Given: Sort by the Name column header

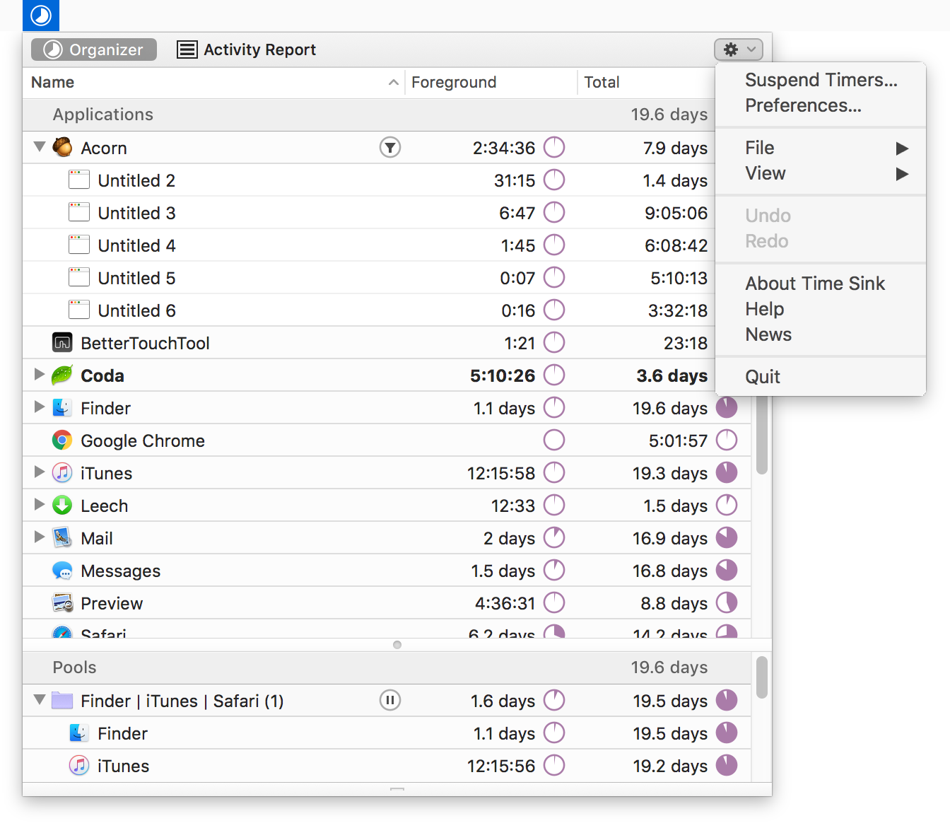Looking at the screenshot, I should pyautogui.click(x=213, y=82).
